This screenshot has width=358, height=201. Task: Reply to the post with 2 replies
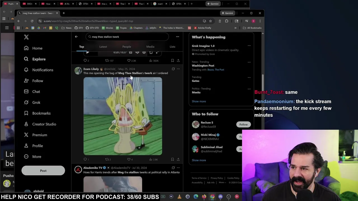point(86,61)
